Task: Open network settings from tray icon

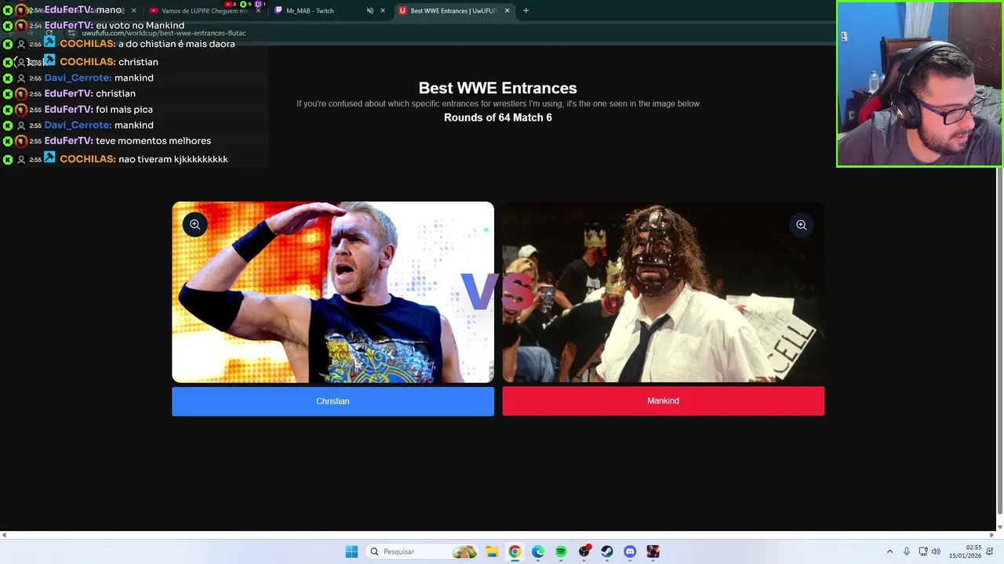Action: pyautogui.click(x=923, y=551)
